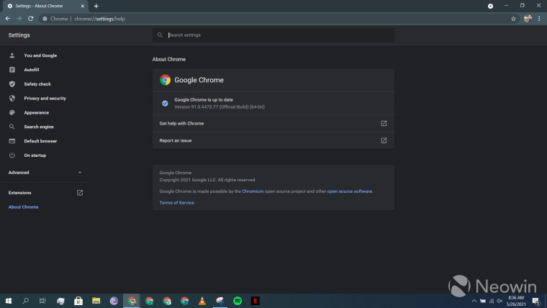Open the purple globe app on taskbar
The height and width of the screenshot is (308, 547).
114,301
